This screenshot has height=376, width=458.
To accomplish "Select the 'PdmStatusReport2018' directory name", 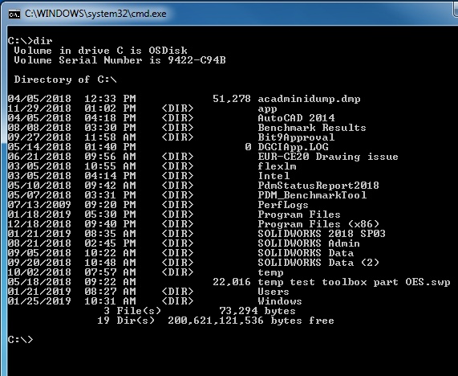I will [x=318, y=186].
